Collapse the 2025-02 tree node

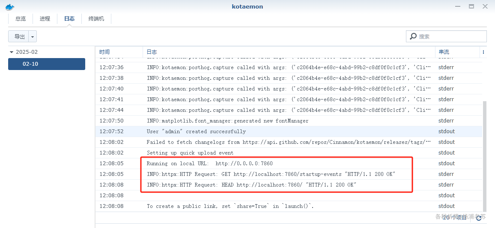coord(12,52)
